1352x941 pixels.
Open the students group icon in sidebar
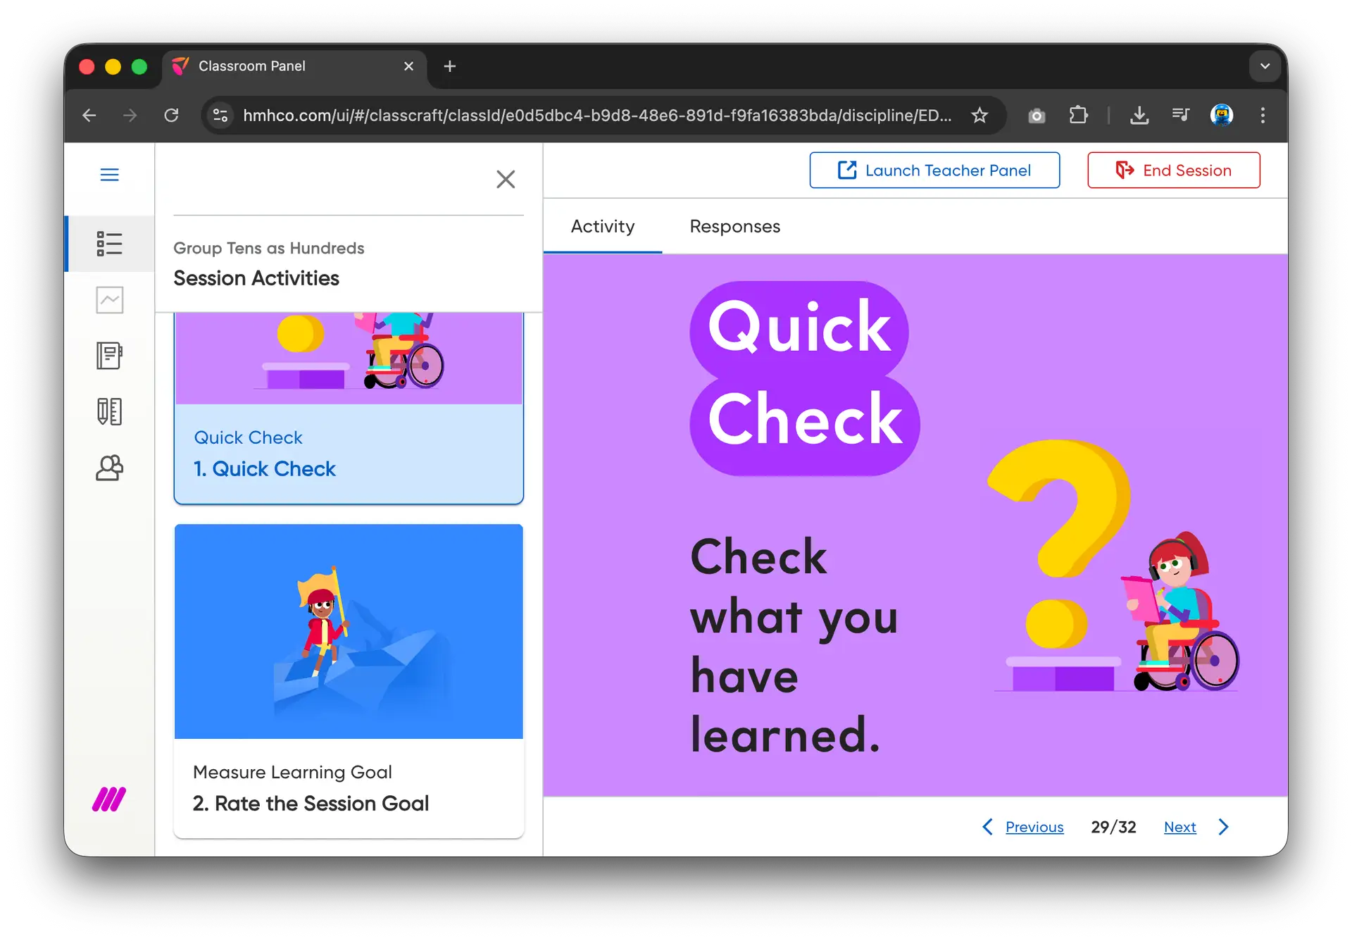(x=109, y=468)
